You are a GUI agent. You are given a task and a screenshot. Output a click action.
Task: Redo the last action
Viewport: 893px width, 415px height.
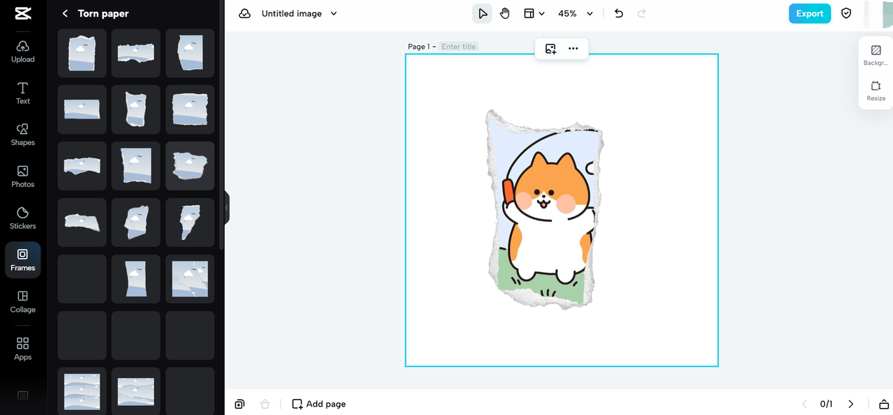[642, 13]
